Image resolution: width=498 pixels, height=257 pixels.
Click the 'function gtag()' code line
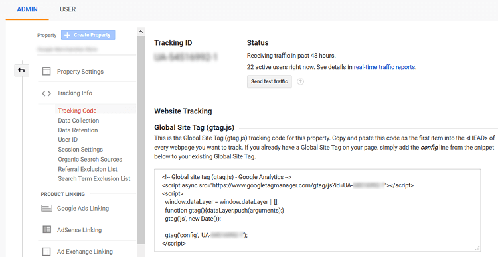(x=224, y=210)
